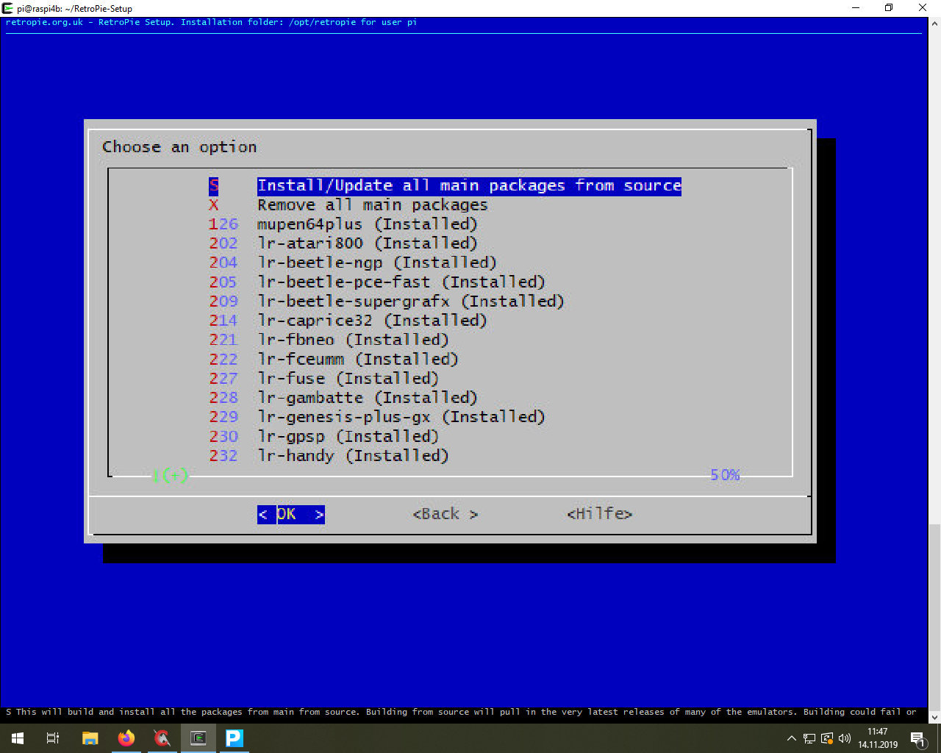Maximize the PuTTY window
Viewport: 941px width, 753px height.
[889, 8]
